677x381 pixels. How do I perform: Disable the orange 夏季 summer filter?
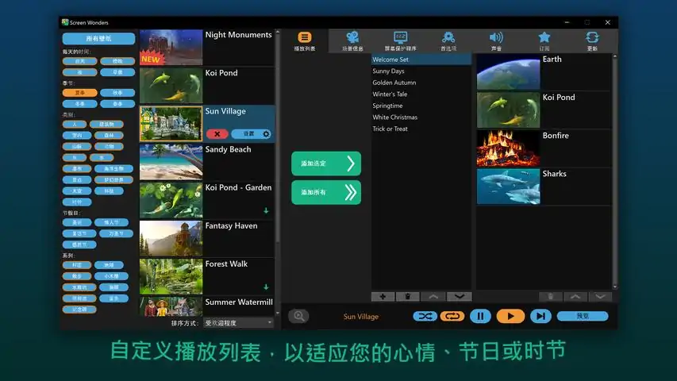[80, 92]
